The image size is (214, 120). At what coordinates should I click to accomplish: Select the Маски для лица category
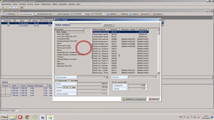click(64, 46)
